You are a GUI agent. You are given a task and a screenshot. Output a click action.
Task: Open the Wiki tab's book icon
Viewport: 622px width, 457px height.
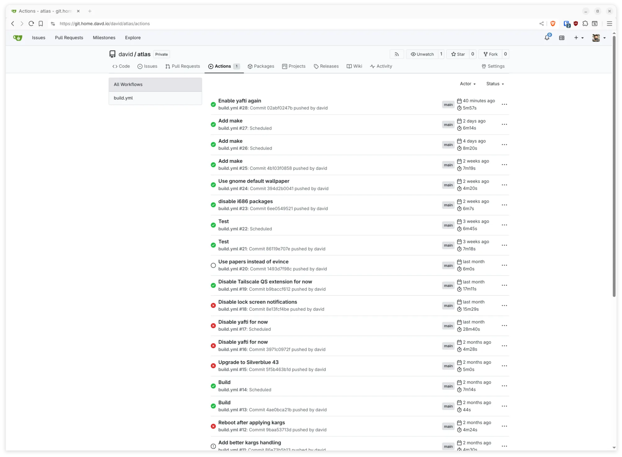(349, 66)
